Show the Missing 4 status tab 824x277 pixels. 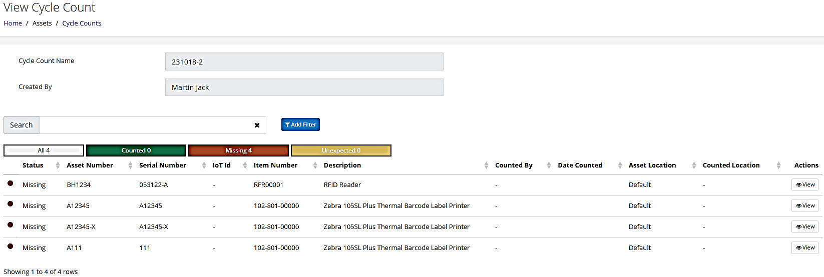click(x=238, y=150)
